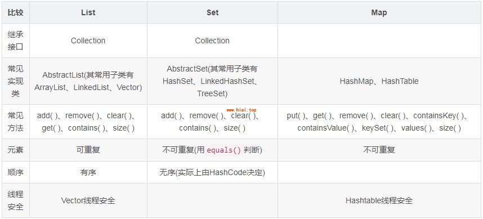This screenshot has width=483, height=219.
Task: Click the Hashtable线程安全 cell
Action: coord(379,200)
